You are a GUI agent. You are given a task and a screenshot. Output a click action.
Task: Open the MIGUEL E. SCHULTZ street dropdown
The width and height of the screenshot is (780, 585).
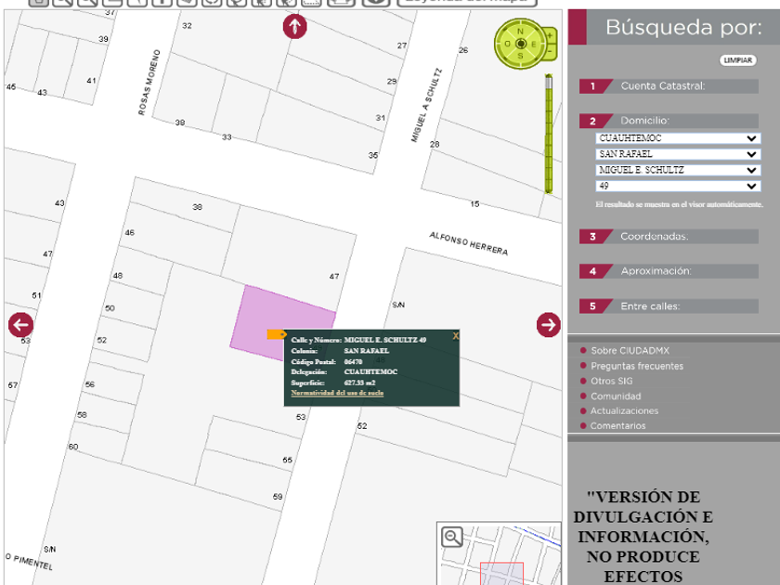tap(677, 170)
